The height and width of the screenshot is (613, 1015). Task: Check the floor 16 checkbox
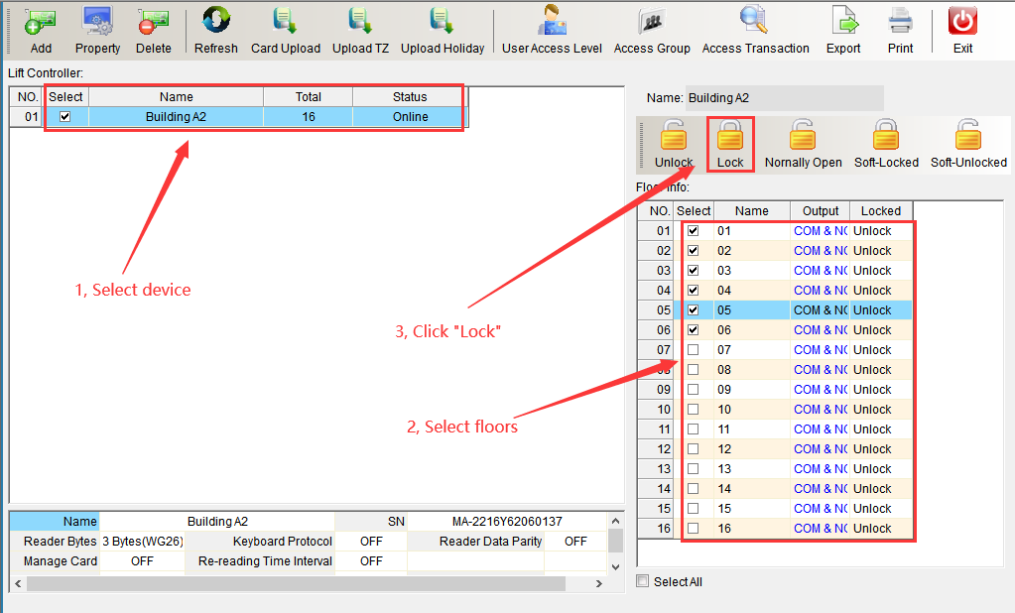pos(694,529)
